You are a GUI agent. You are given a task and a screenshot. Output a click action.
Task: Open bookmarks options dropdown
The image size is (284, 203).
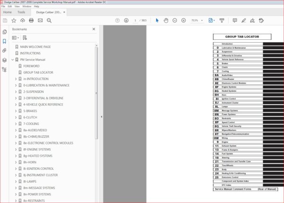click(x=16, y=38)
